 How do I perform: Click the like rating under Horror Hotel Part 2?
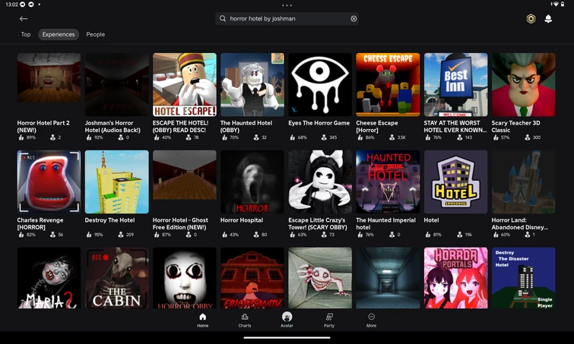(27, 137)
